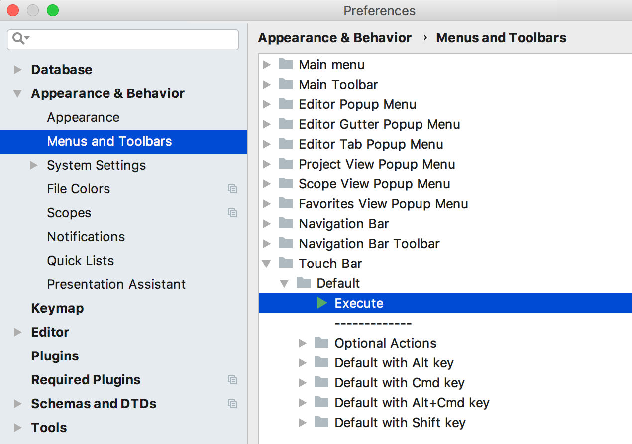Click the Scopes project-level icon

click(232, 213)
